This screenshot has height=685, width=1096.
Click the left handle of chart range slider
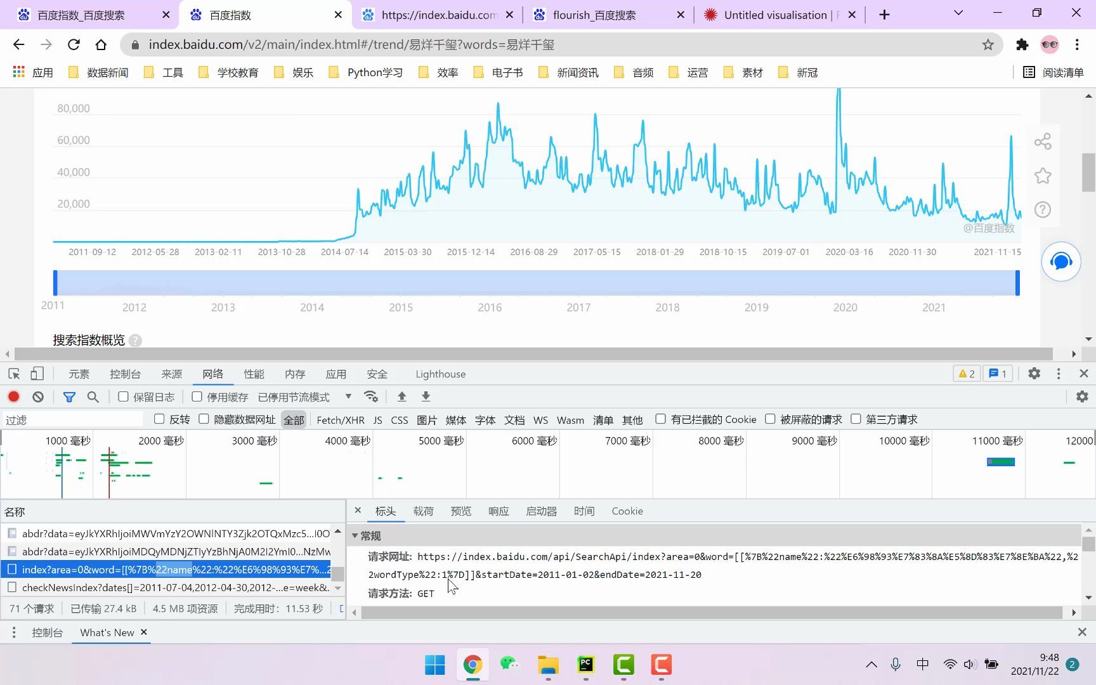click(55, 283)
